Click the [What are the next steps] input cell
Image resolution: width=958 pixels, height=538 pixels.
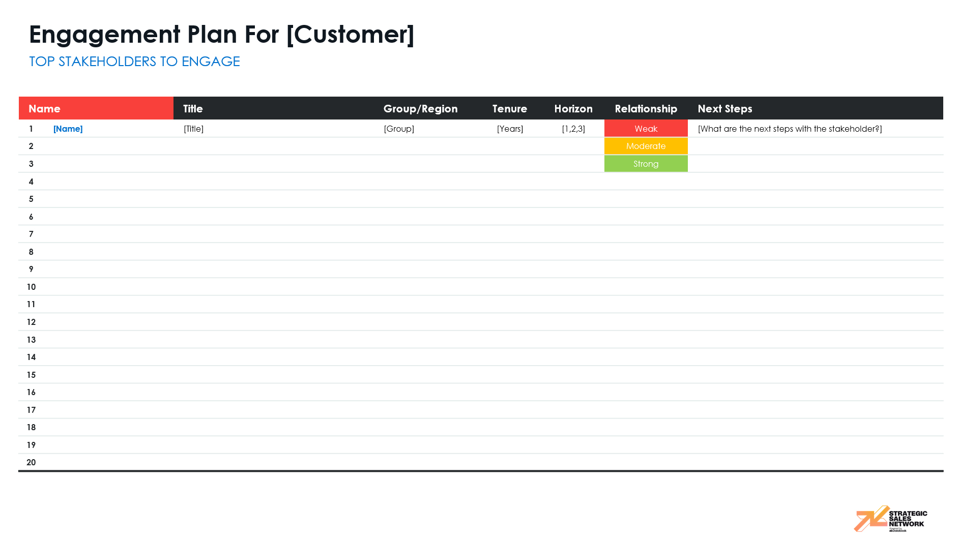click(791, 129)
